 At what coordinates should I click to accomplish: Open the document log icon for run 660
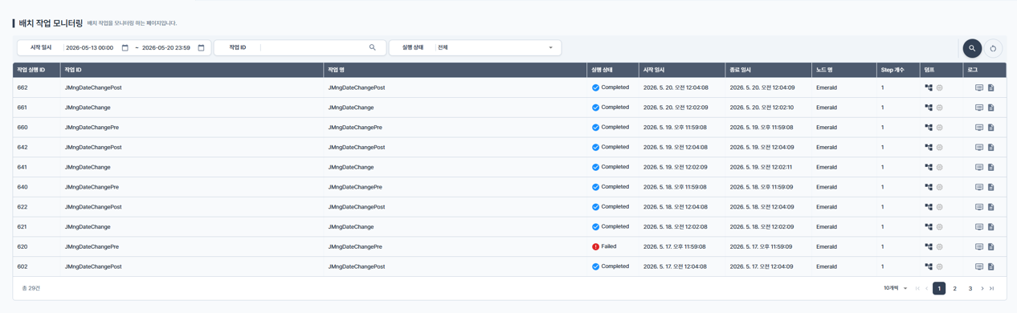(991, 128)
